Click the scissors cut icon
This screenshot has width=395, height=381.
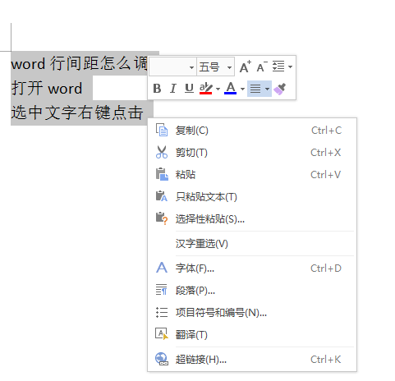(x=162, y=152)
